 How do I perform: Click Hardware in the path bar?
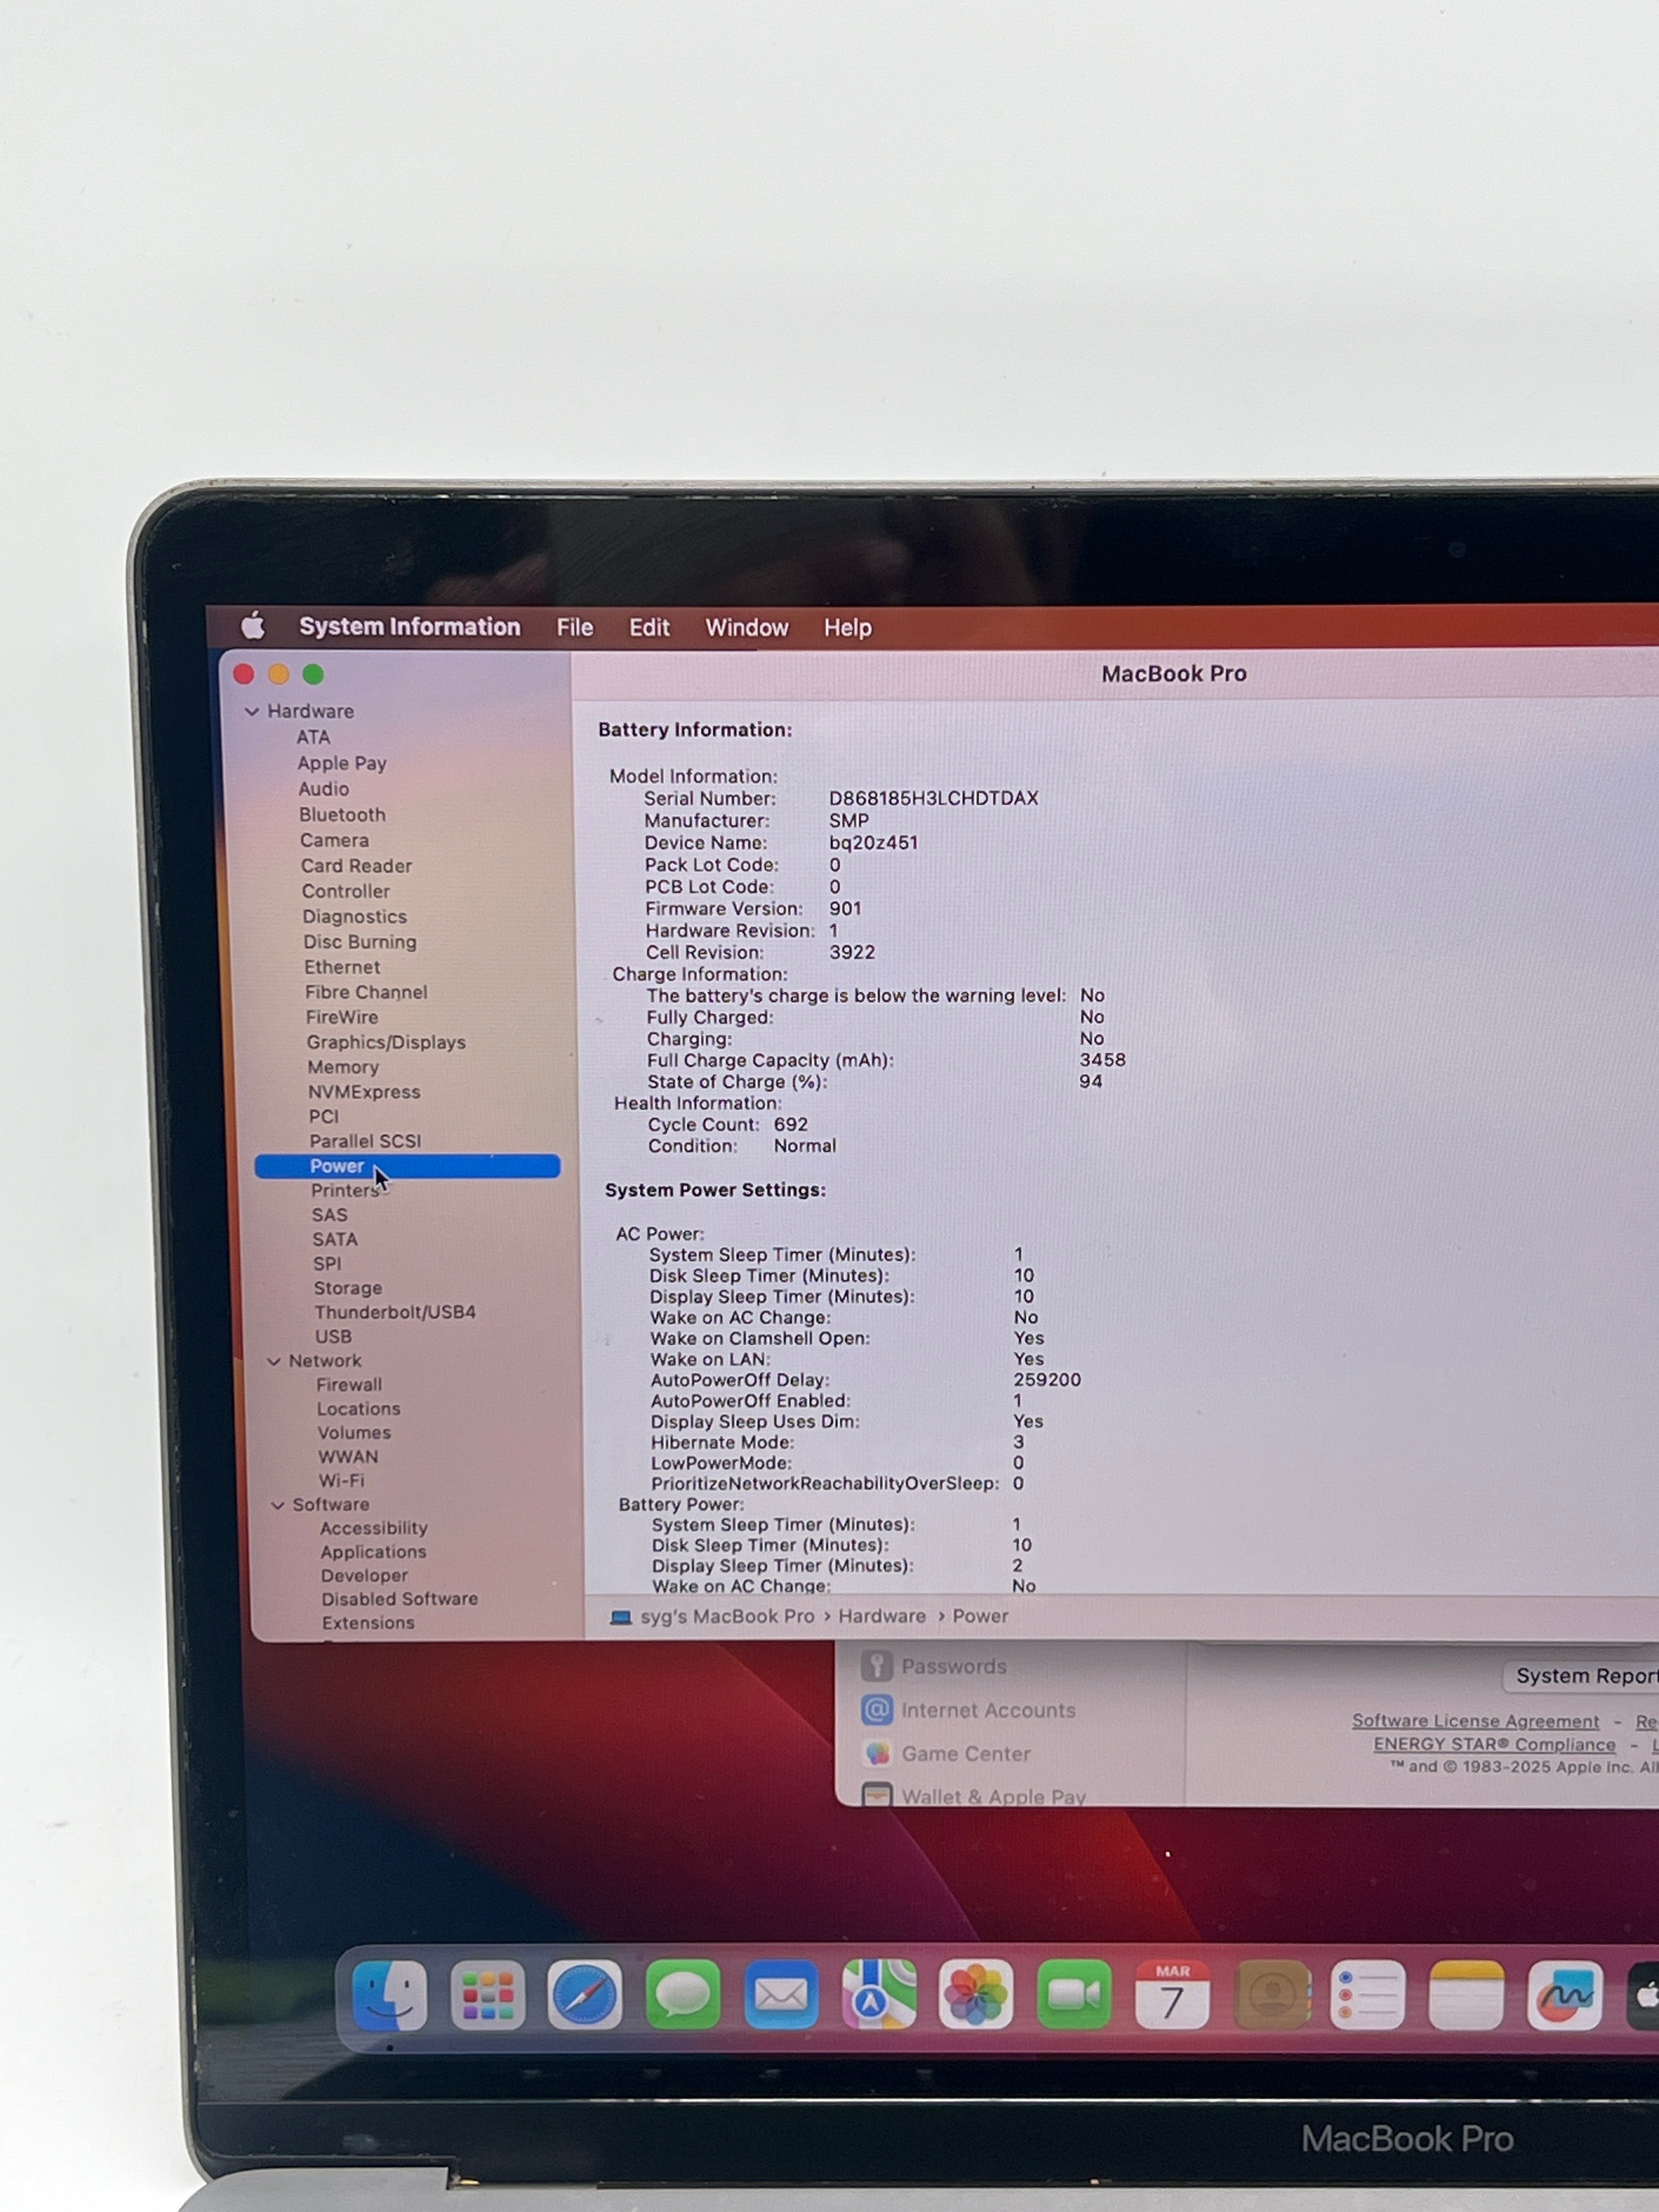point(882,1616)
